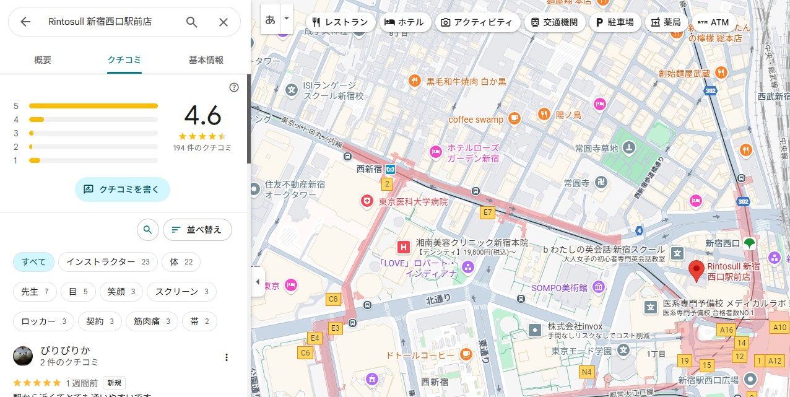Viewport: 790px width, 397px height.
Task: Toggle the インストラクター filter chip
Action: (x=108, y=262)
